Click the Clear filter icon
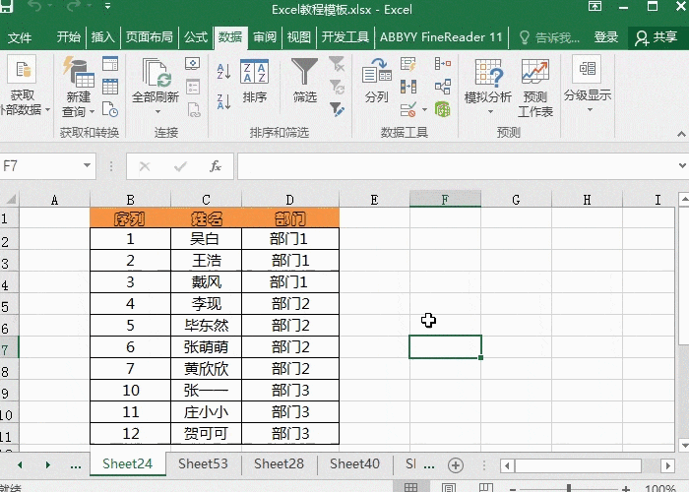 (337, 64)
